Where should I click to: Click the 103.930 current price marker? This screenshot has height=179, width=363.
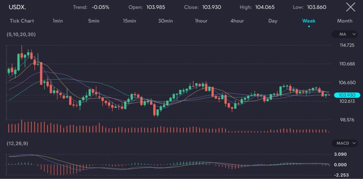coord(347,95)
